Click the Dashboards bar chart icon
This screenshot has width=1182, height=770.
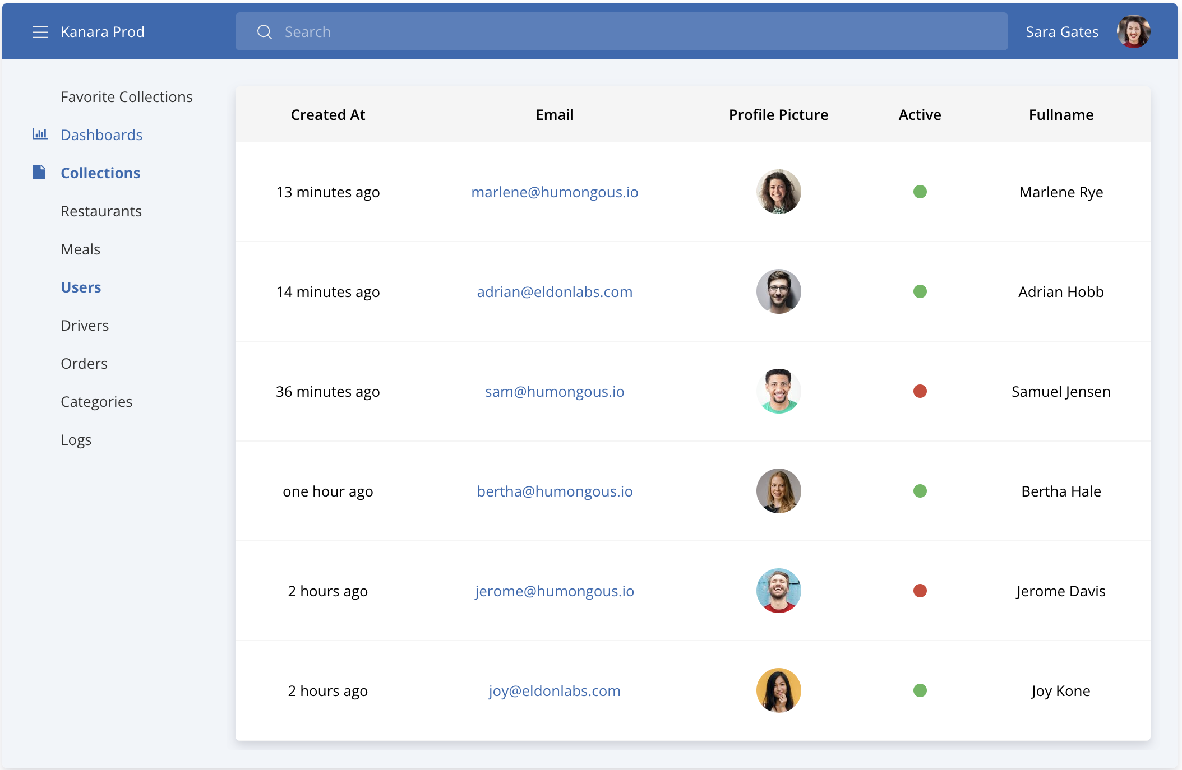40,134
